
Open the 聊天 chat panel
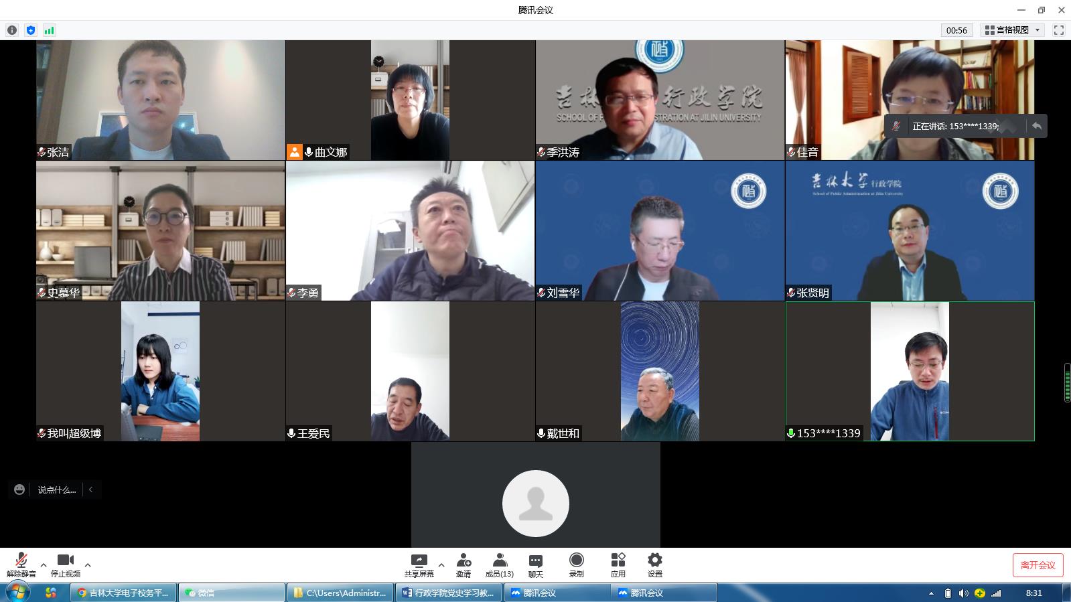[535, 565]
